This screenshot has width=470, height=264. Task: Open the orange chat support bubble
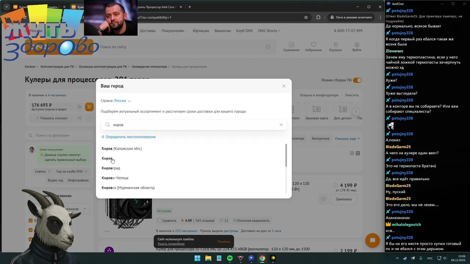coord(372,241)
